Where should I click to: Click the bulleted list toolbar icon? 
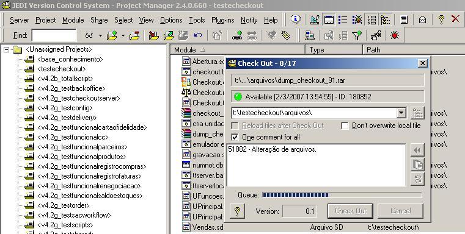[x=343, y=20]
